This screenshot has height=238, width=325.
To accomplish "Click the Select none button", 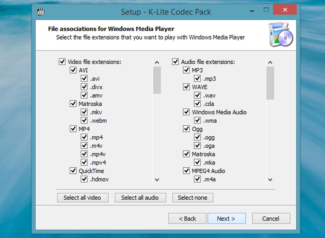I will pyautogui.click(x=193, y=198).
